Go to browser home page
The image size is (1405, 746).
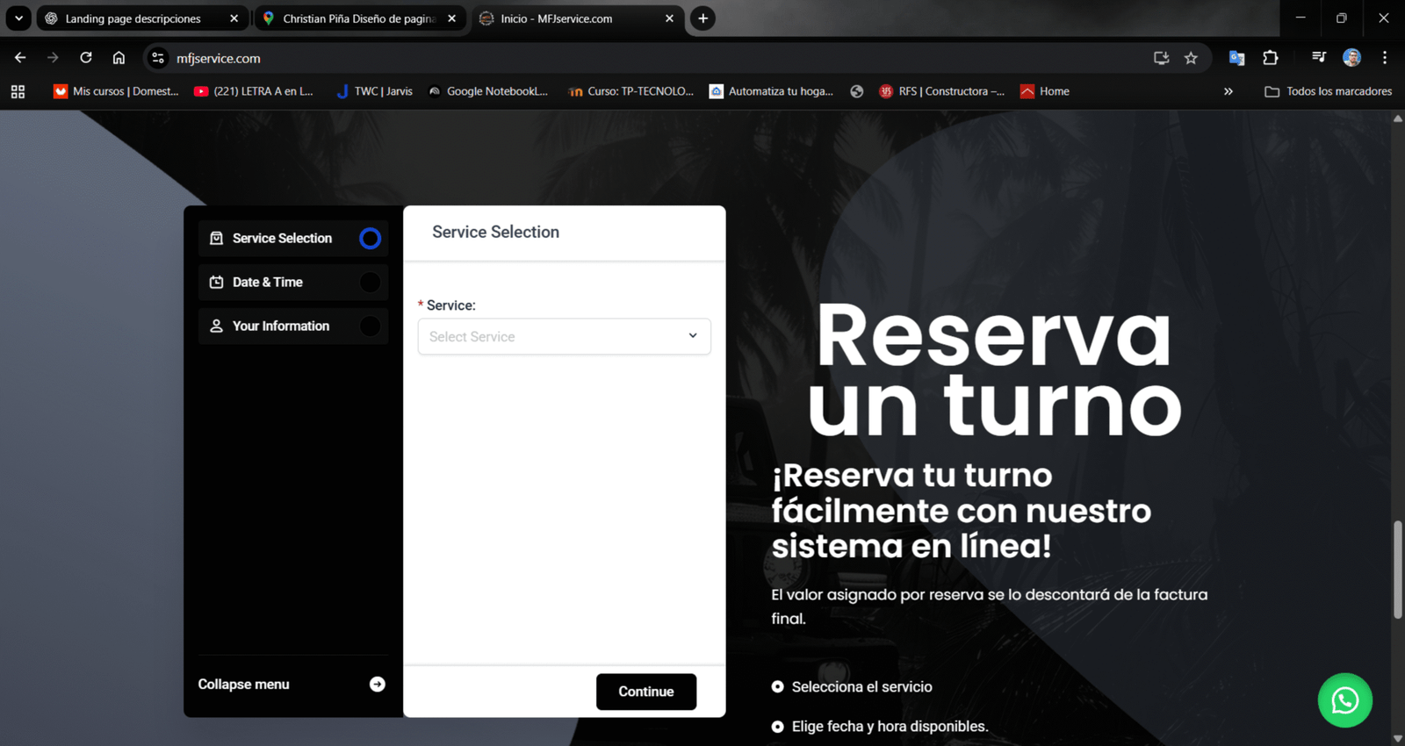click(x=119, y=58)
